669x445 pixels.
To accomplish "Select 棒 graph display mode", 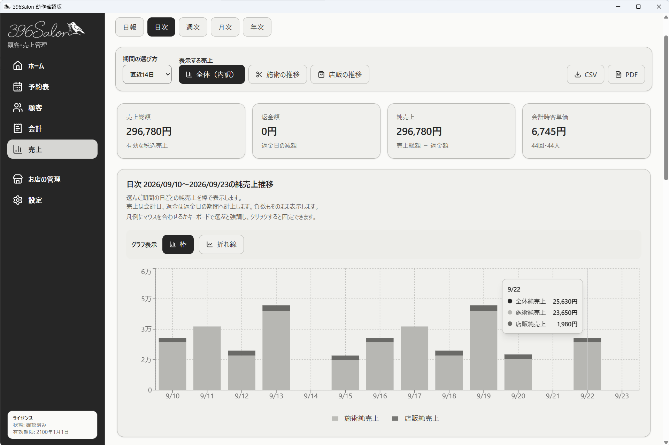I will coord(178,245).
